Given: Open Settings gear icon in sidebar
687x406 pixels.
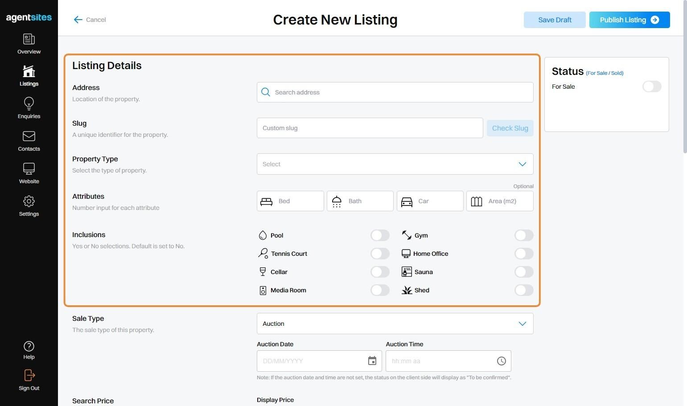Looking at the screenshot, I should pos(29,201).
